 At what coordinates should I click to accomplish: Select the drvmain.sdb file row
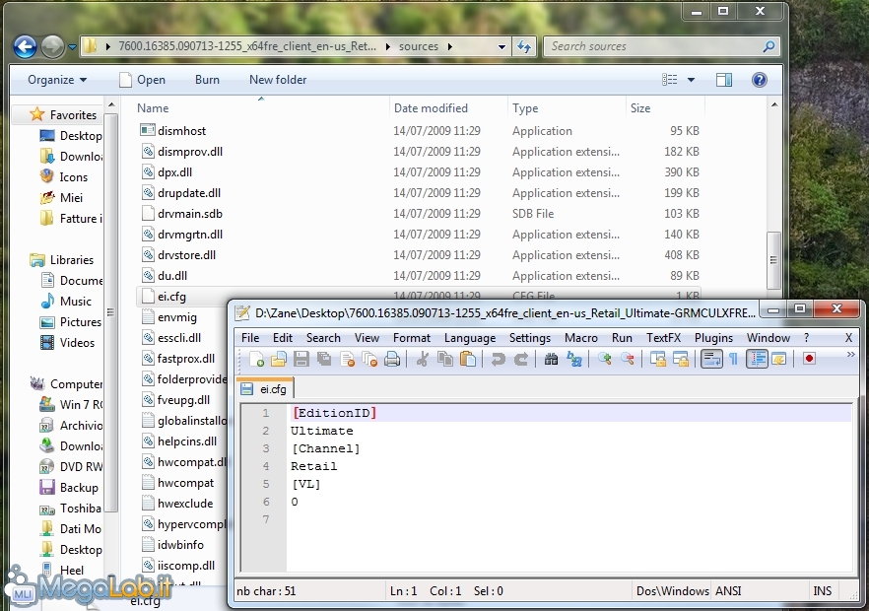click(x=419, y=214)
